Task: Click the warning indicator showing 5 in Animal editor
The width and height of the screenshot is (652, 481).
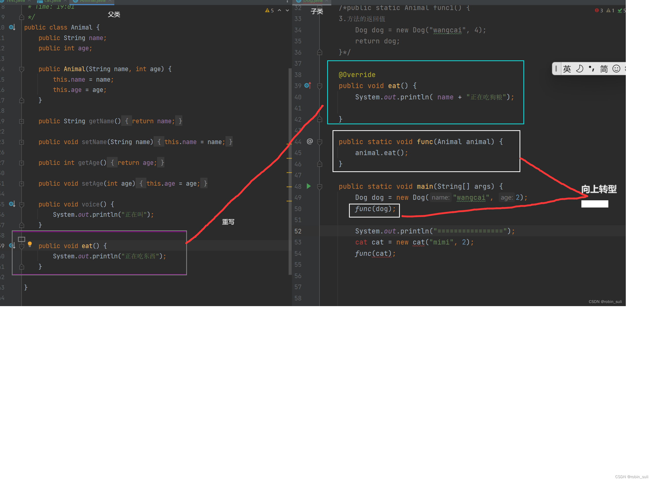Action: click(x=269, y=11)
